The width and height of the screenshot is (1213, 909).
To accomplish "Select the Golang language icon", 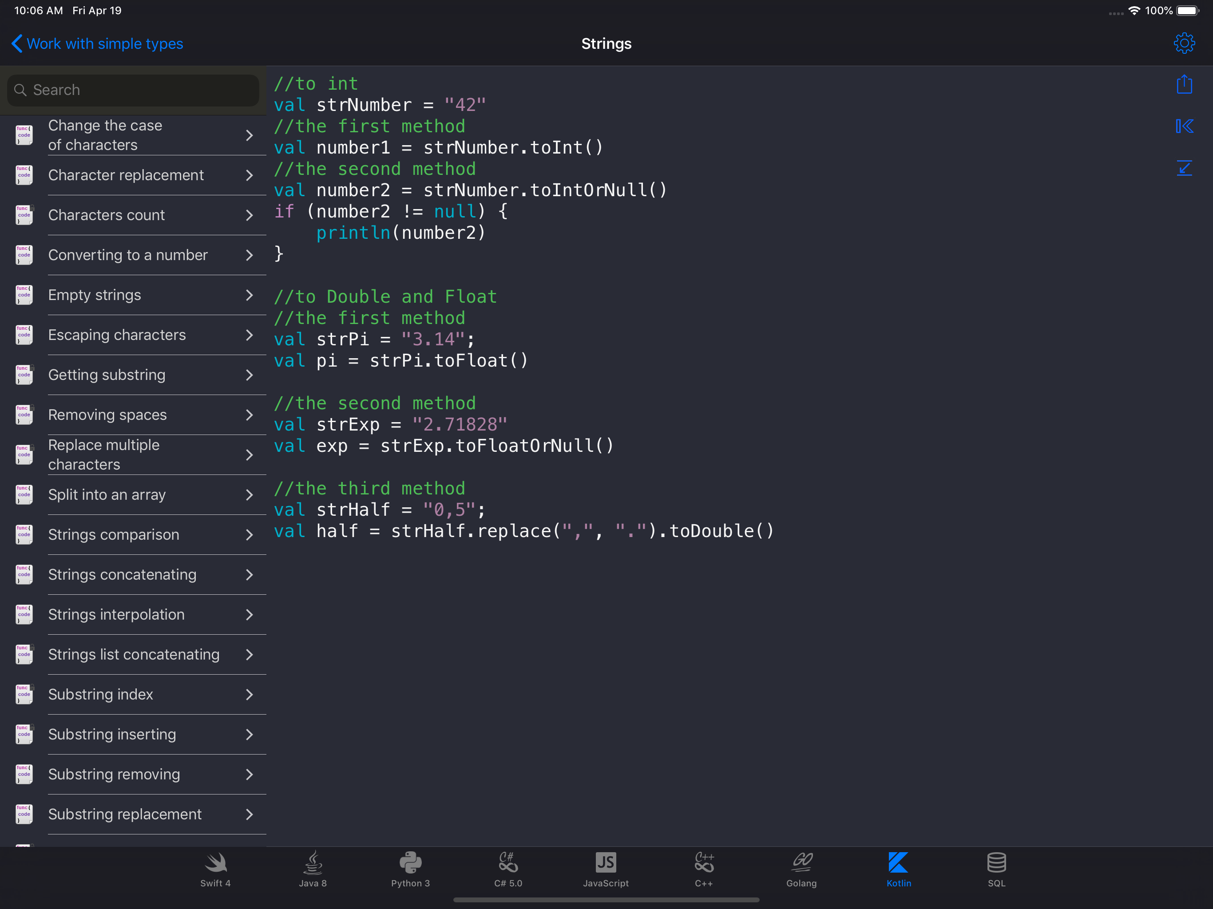I will (x=801, y=869).
